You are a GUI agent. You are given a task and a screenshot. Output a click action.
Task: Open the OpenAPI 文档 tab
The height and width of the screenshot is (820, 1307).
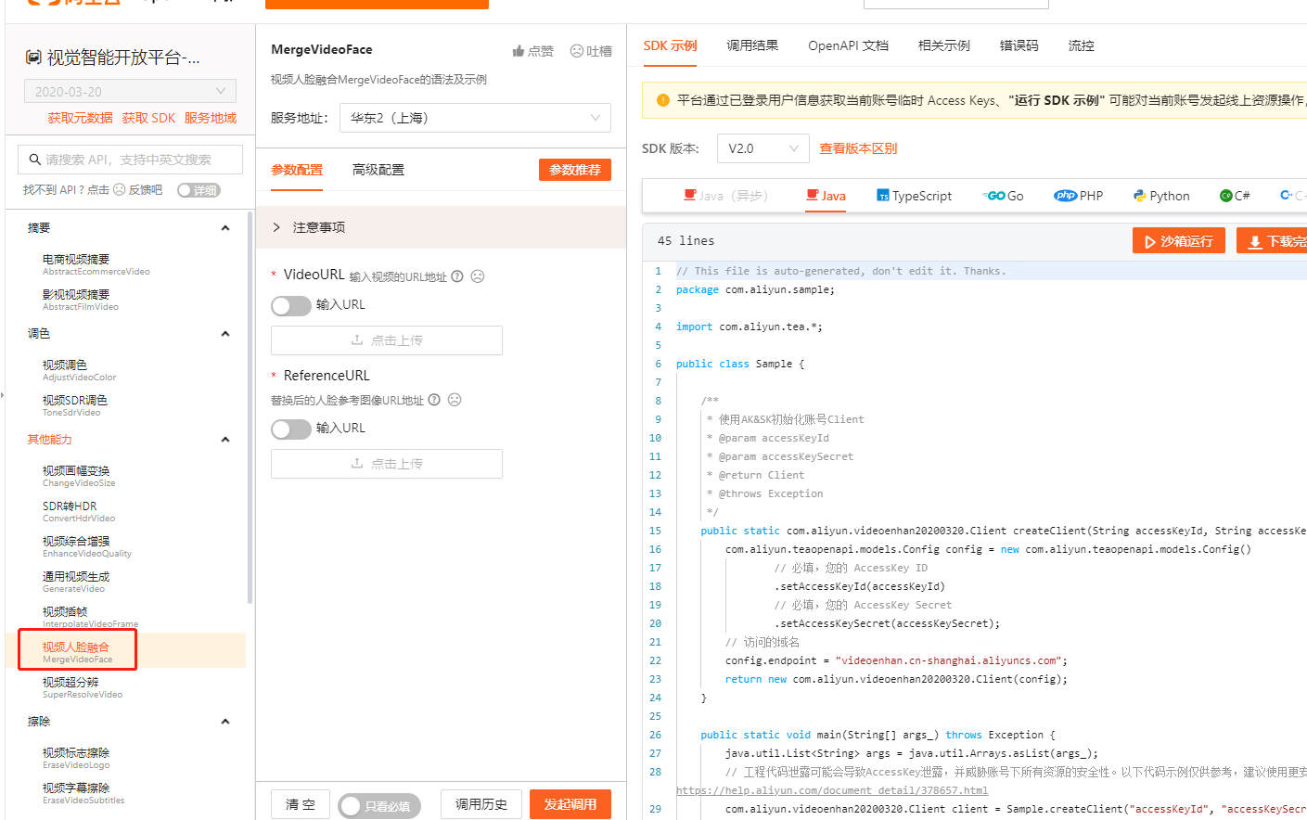coord(848,45)
